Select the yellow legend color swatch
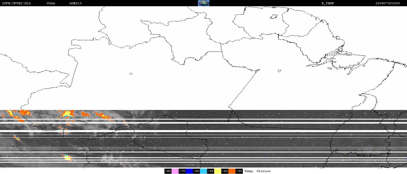The width and height of the screenshot is (407, 174). [218, 171]
